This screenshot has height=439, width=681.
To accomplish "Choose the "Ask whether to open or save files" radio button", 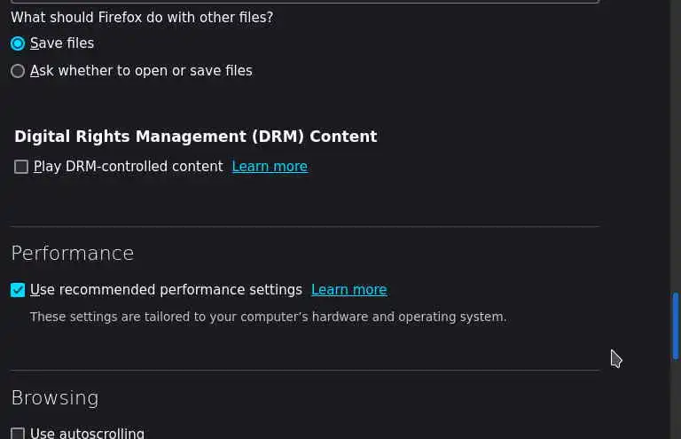I will point(18,71).
